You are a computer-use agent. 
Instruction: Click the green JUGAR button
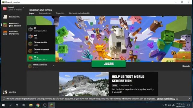click(x=109, y=64)
